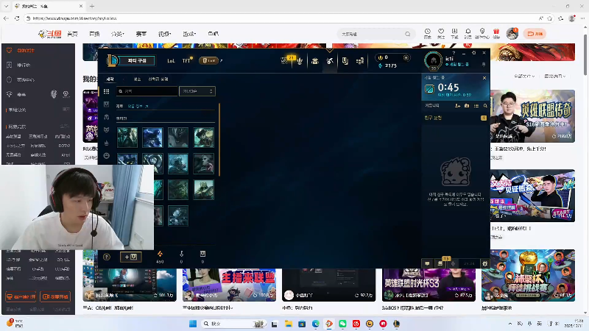Open the second item in the Douyu nav bar
This screenshot has width=589, height=331.
coord(95,34)
